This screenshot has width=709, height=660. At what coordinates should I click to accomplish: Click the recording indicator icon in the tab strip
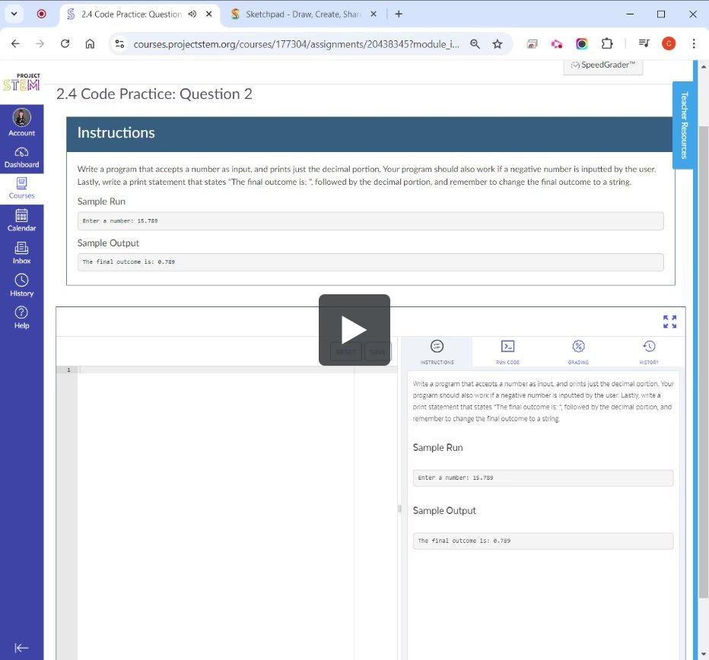click(x=41, y=14)
